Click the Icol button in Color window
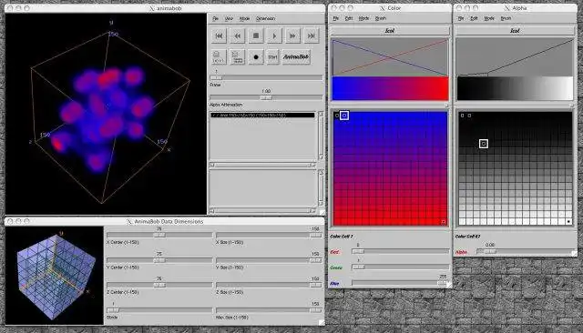The width and height of the screenshot is (583, 333). click(x=390, y=31)
